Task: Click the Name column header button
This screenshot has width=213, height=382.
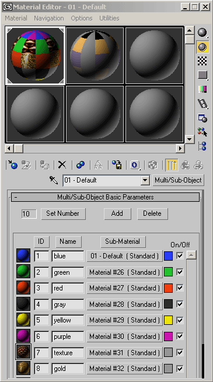Action: pos(68,241)
